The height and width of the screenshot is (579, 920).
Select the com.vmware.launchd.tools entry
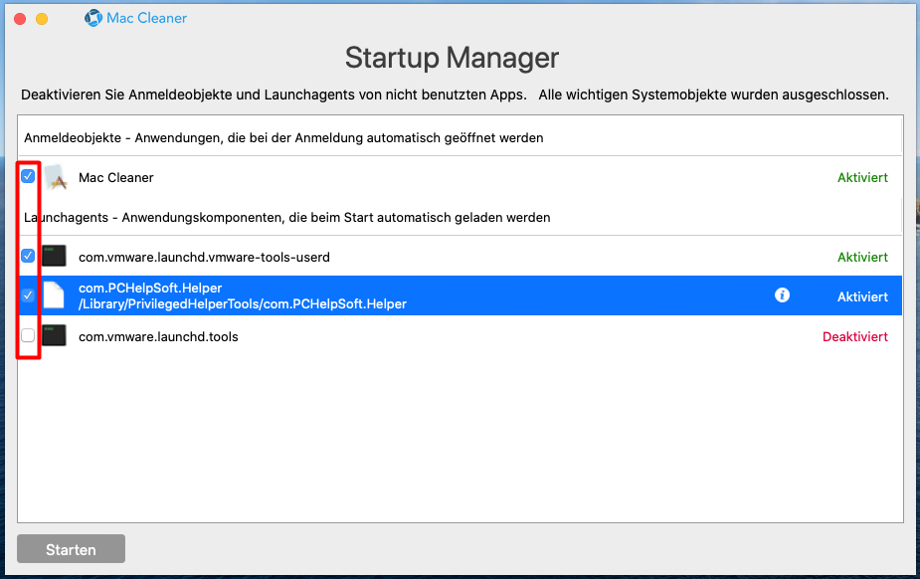coord(158,336)
